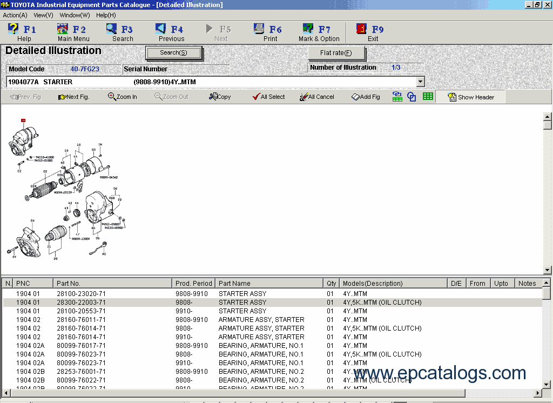Screen dimensions: 553x403
Task: Click the Search(S) button
Action: pyautogui.click(x=173, y=52)
